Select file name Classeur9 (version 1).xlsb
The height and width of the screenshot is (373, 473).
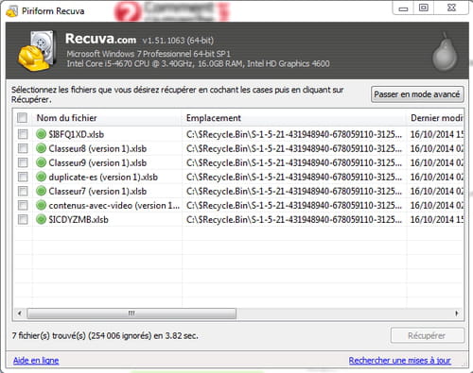coord(97,162)
